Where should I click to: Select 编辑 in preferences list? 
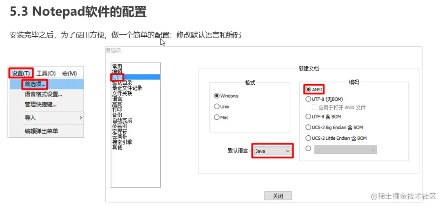click(117, 72)
